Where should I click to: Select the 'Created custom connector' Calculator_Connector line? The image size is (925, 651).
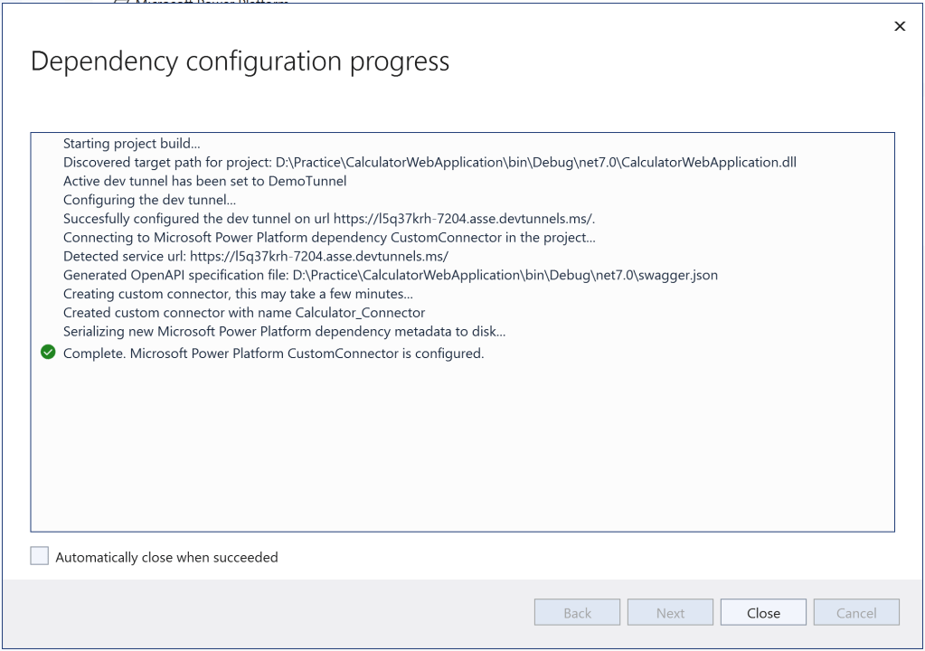tap(244, 313)
